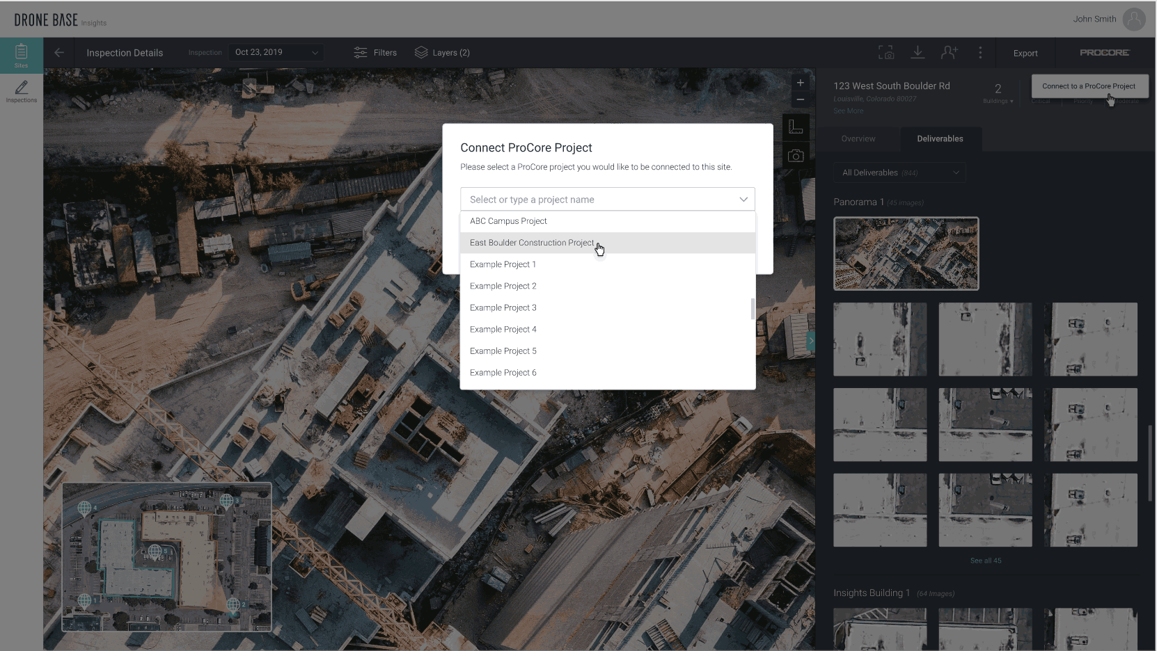The height and width of the screenshot is (651, 1157).
Task: Select Example Project 6
Action: [608, 373]
